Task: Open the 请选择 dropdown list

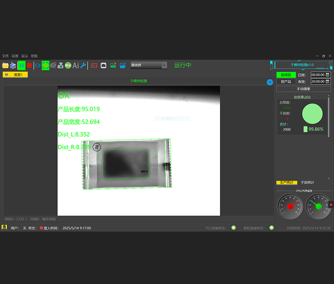Action: (x=149, y=65)
